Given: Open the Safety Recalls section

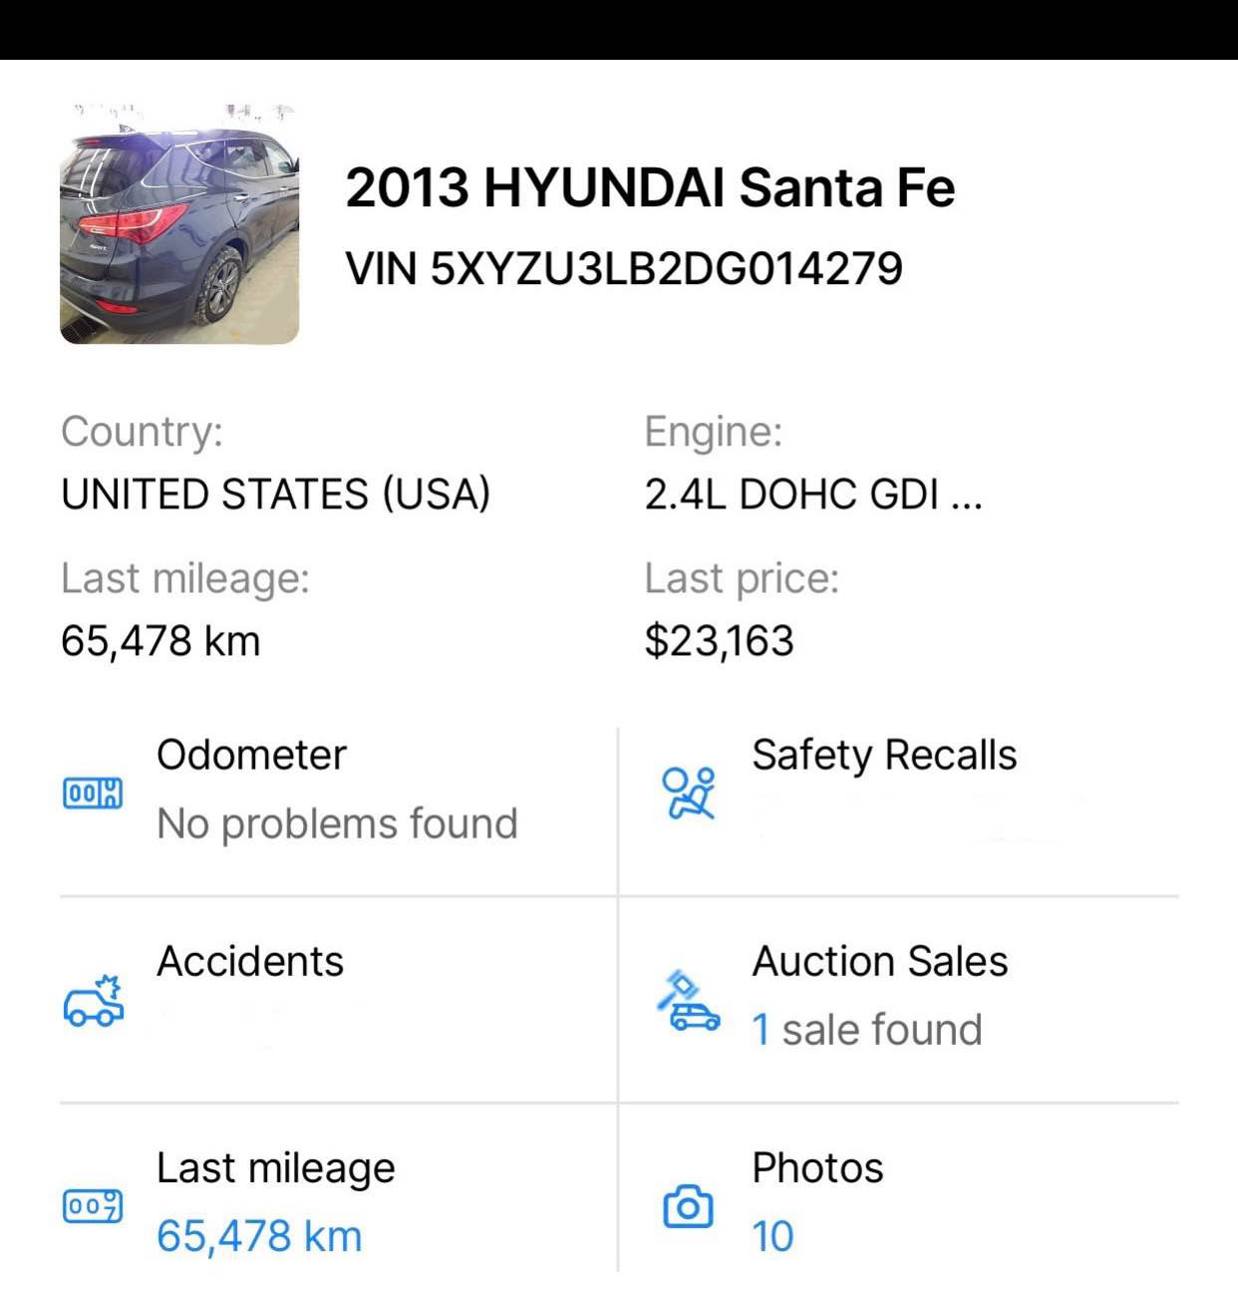Looking at the screenshot, I should tap(884, 755).
